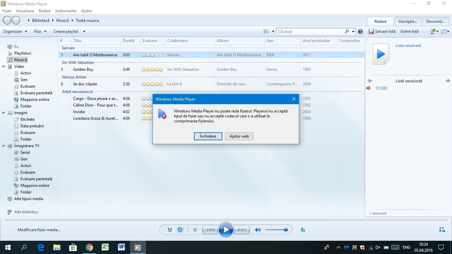452x254 pixels.
Task: Collapse the Imagini tree node
Action: pyautogui.click(x=4, y=113)
